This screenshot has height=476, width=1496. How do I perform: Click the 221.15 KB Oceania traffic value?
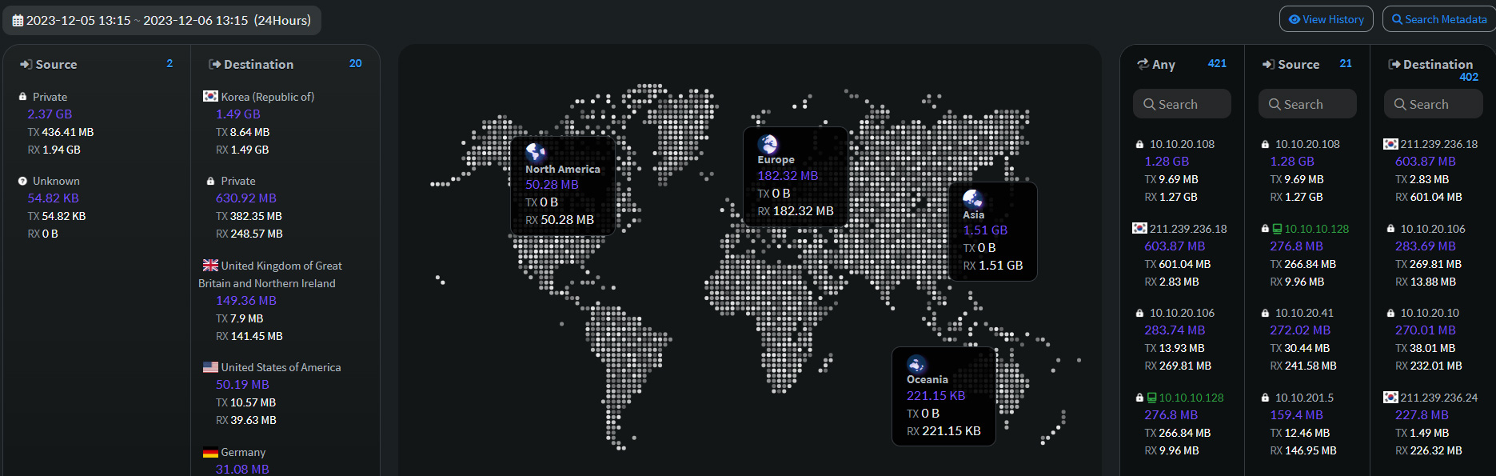[x=935, y=396]
